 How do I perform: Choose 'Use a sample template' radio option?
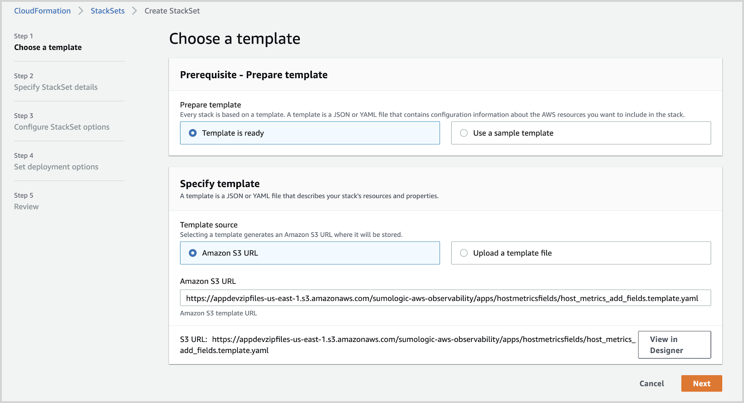coord(464,133)
